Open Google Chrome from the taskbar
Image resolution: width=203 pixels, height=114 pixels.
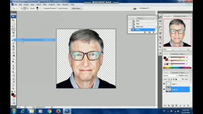49,111
